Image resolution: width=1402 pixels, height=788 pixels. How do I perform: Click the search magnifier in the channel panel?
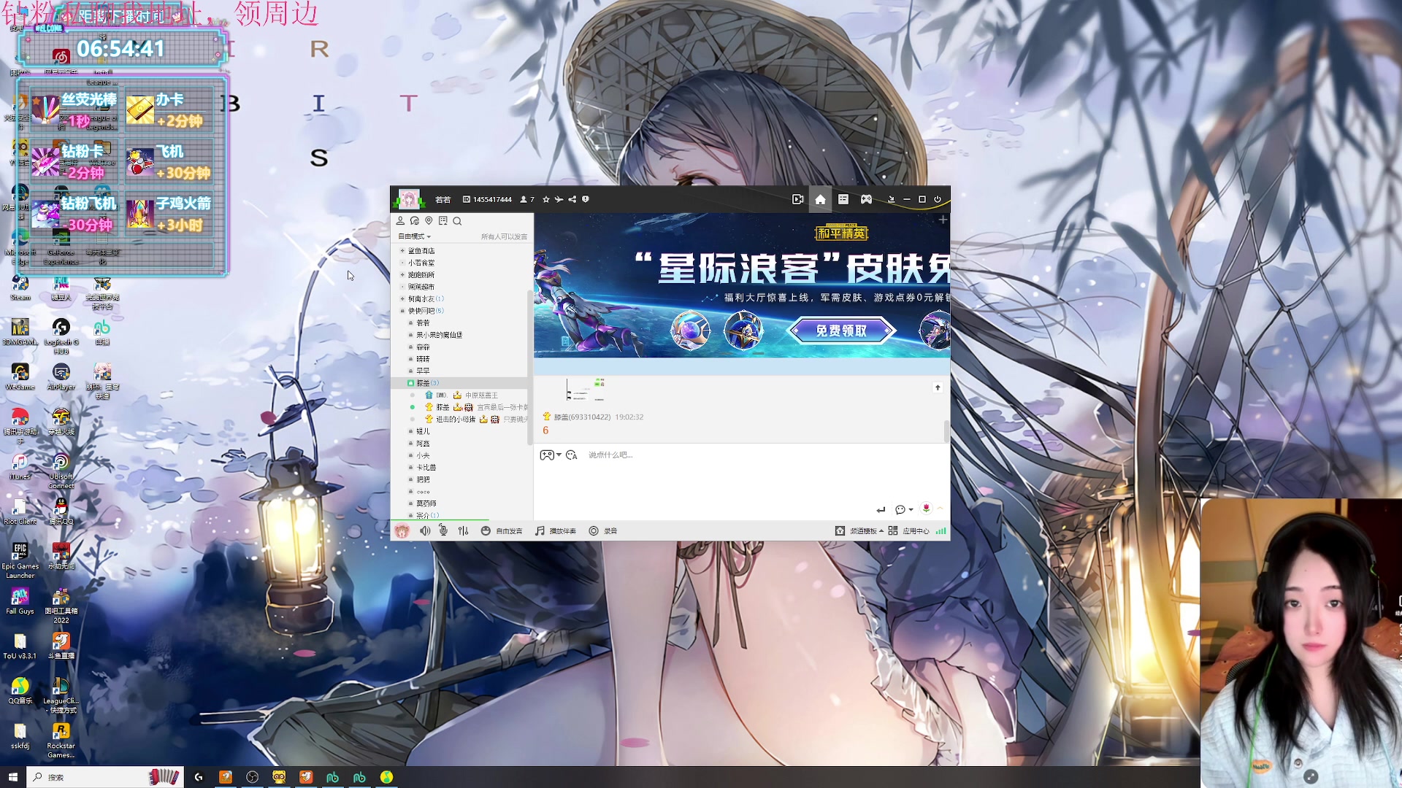(x=457, y=221)
